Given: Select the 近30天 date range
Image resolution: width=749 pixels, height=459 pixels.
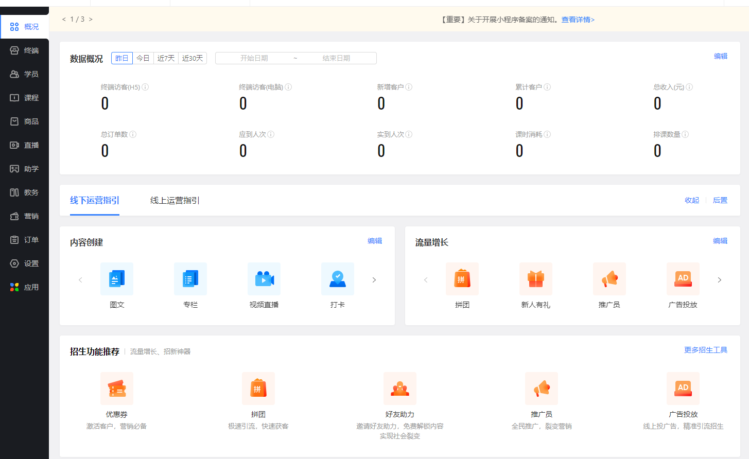Looking at the screenshot, I should click(193, 58).
